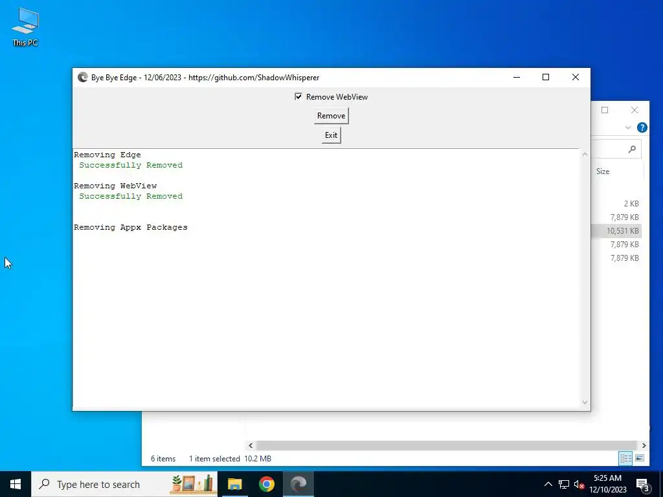
Task: Click the taskbar search box
Action: [124, 484]
